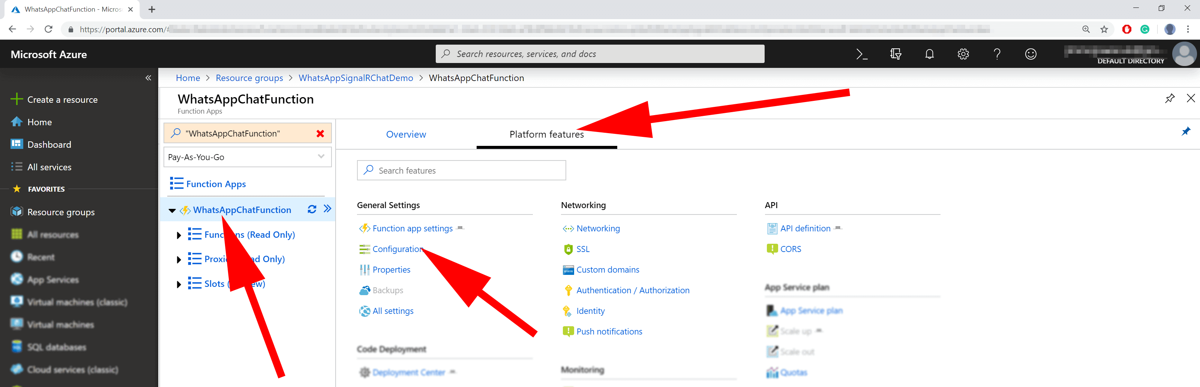
Task: Navigate to Resource groups breadcrumb
Action: coord(249,78)
